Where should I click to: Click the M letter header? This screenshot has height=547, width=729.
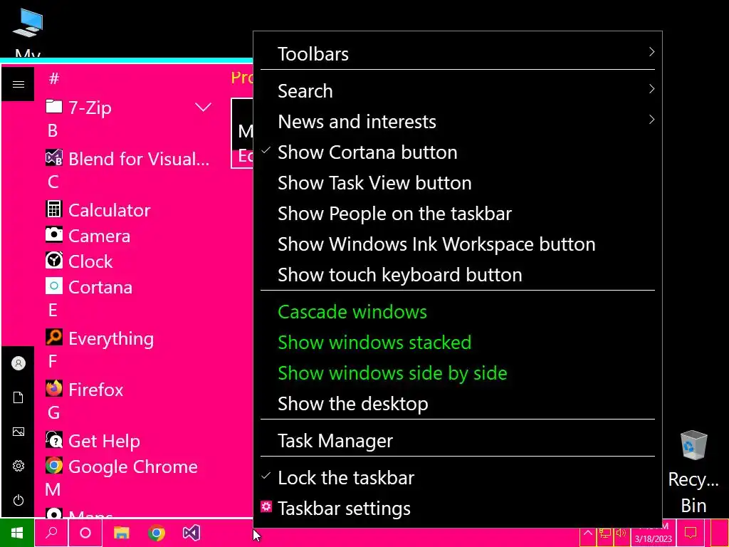point(53,489)
